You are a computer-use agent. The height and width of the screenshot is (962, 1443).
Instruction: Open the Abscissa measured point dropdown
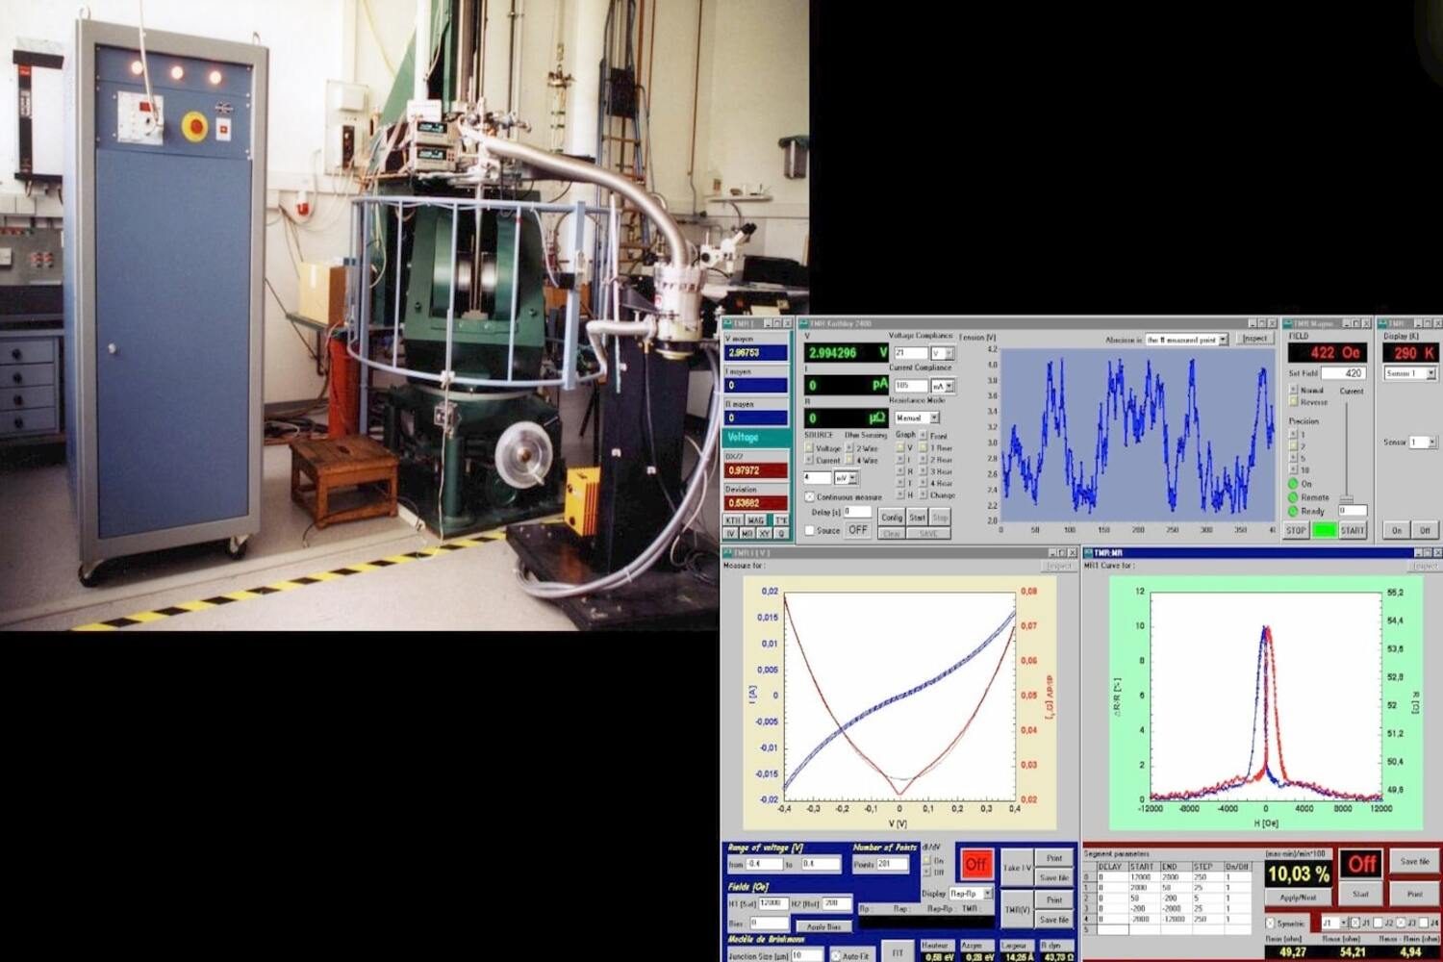[1186, 340]
